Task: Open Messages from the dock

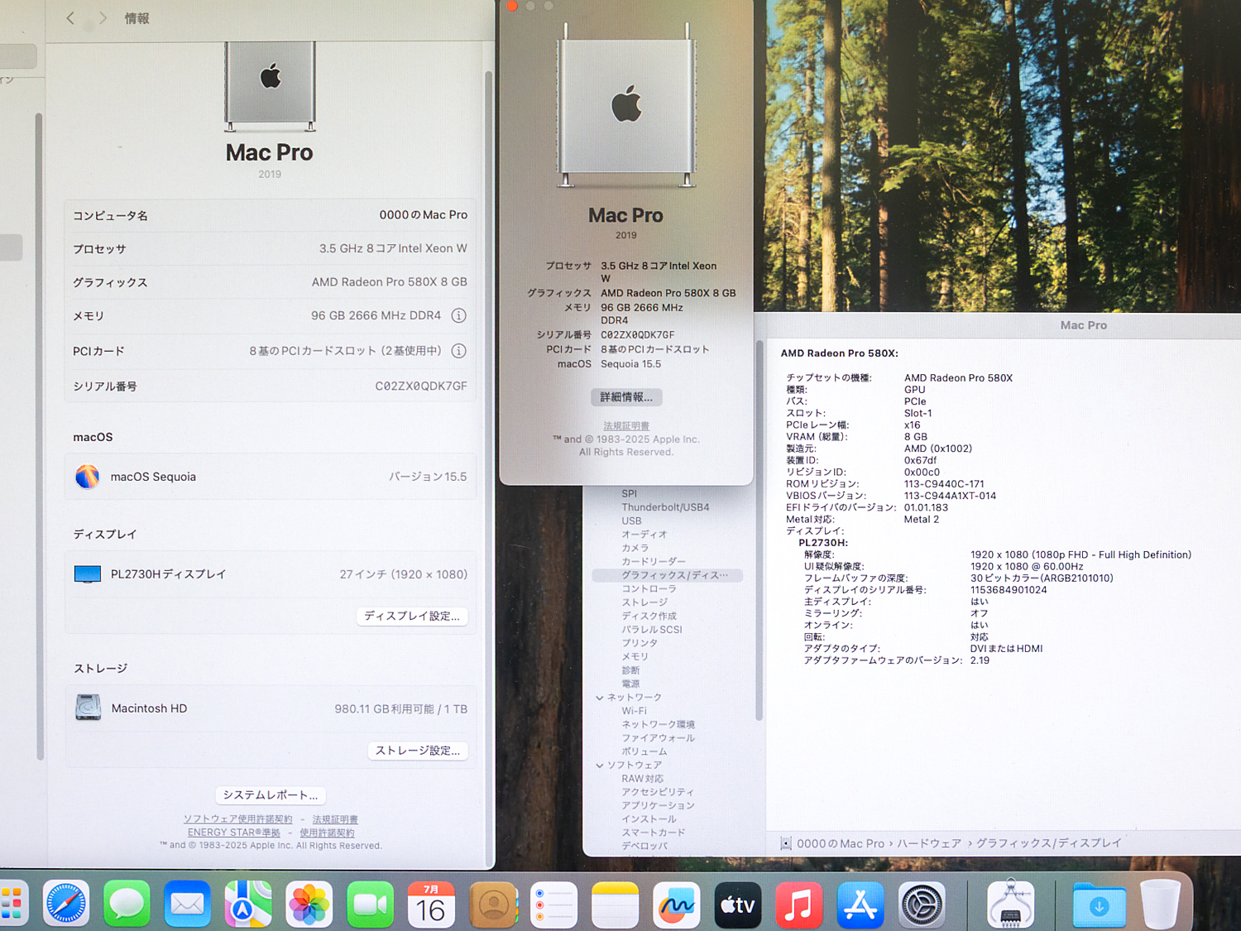Action: pos(127,904)
